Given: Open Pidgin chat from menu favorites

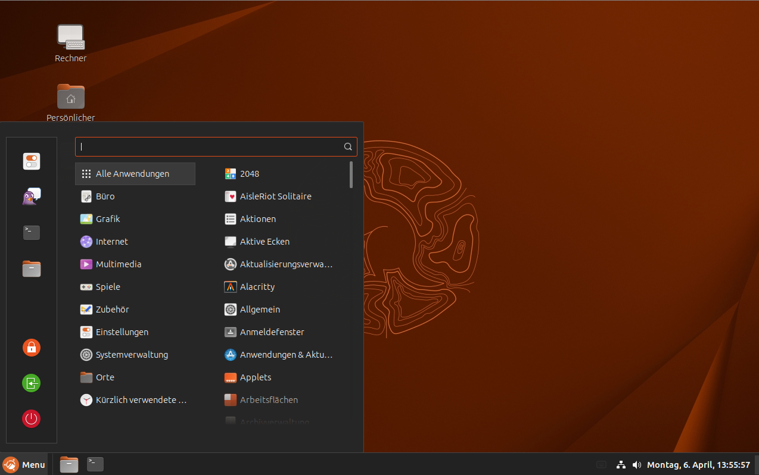Looking at the screenshot, I should tap(32, 196).
